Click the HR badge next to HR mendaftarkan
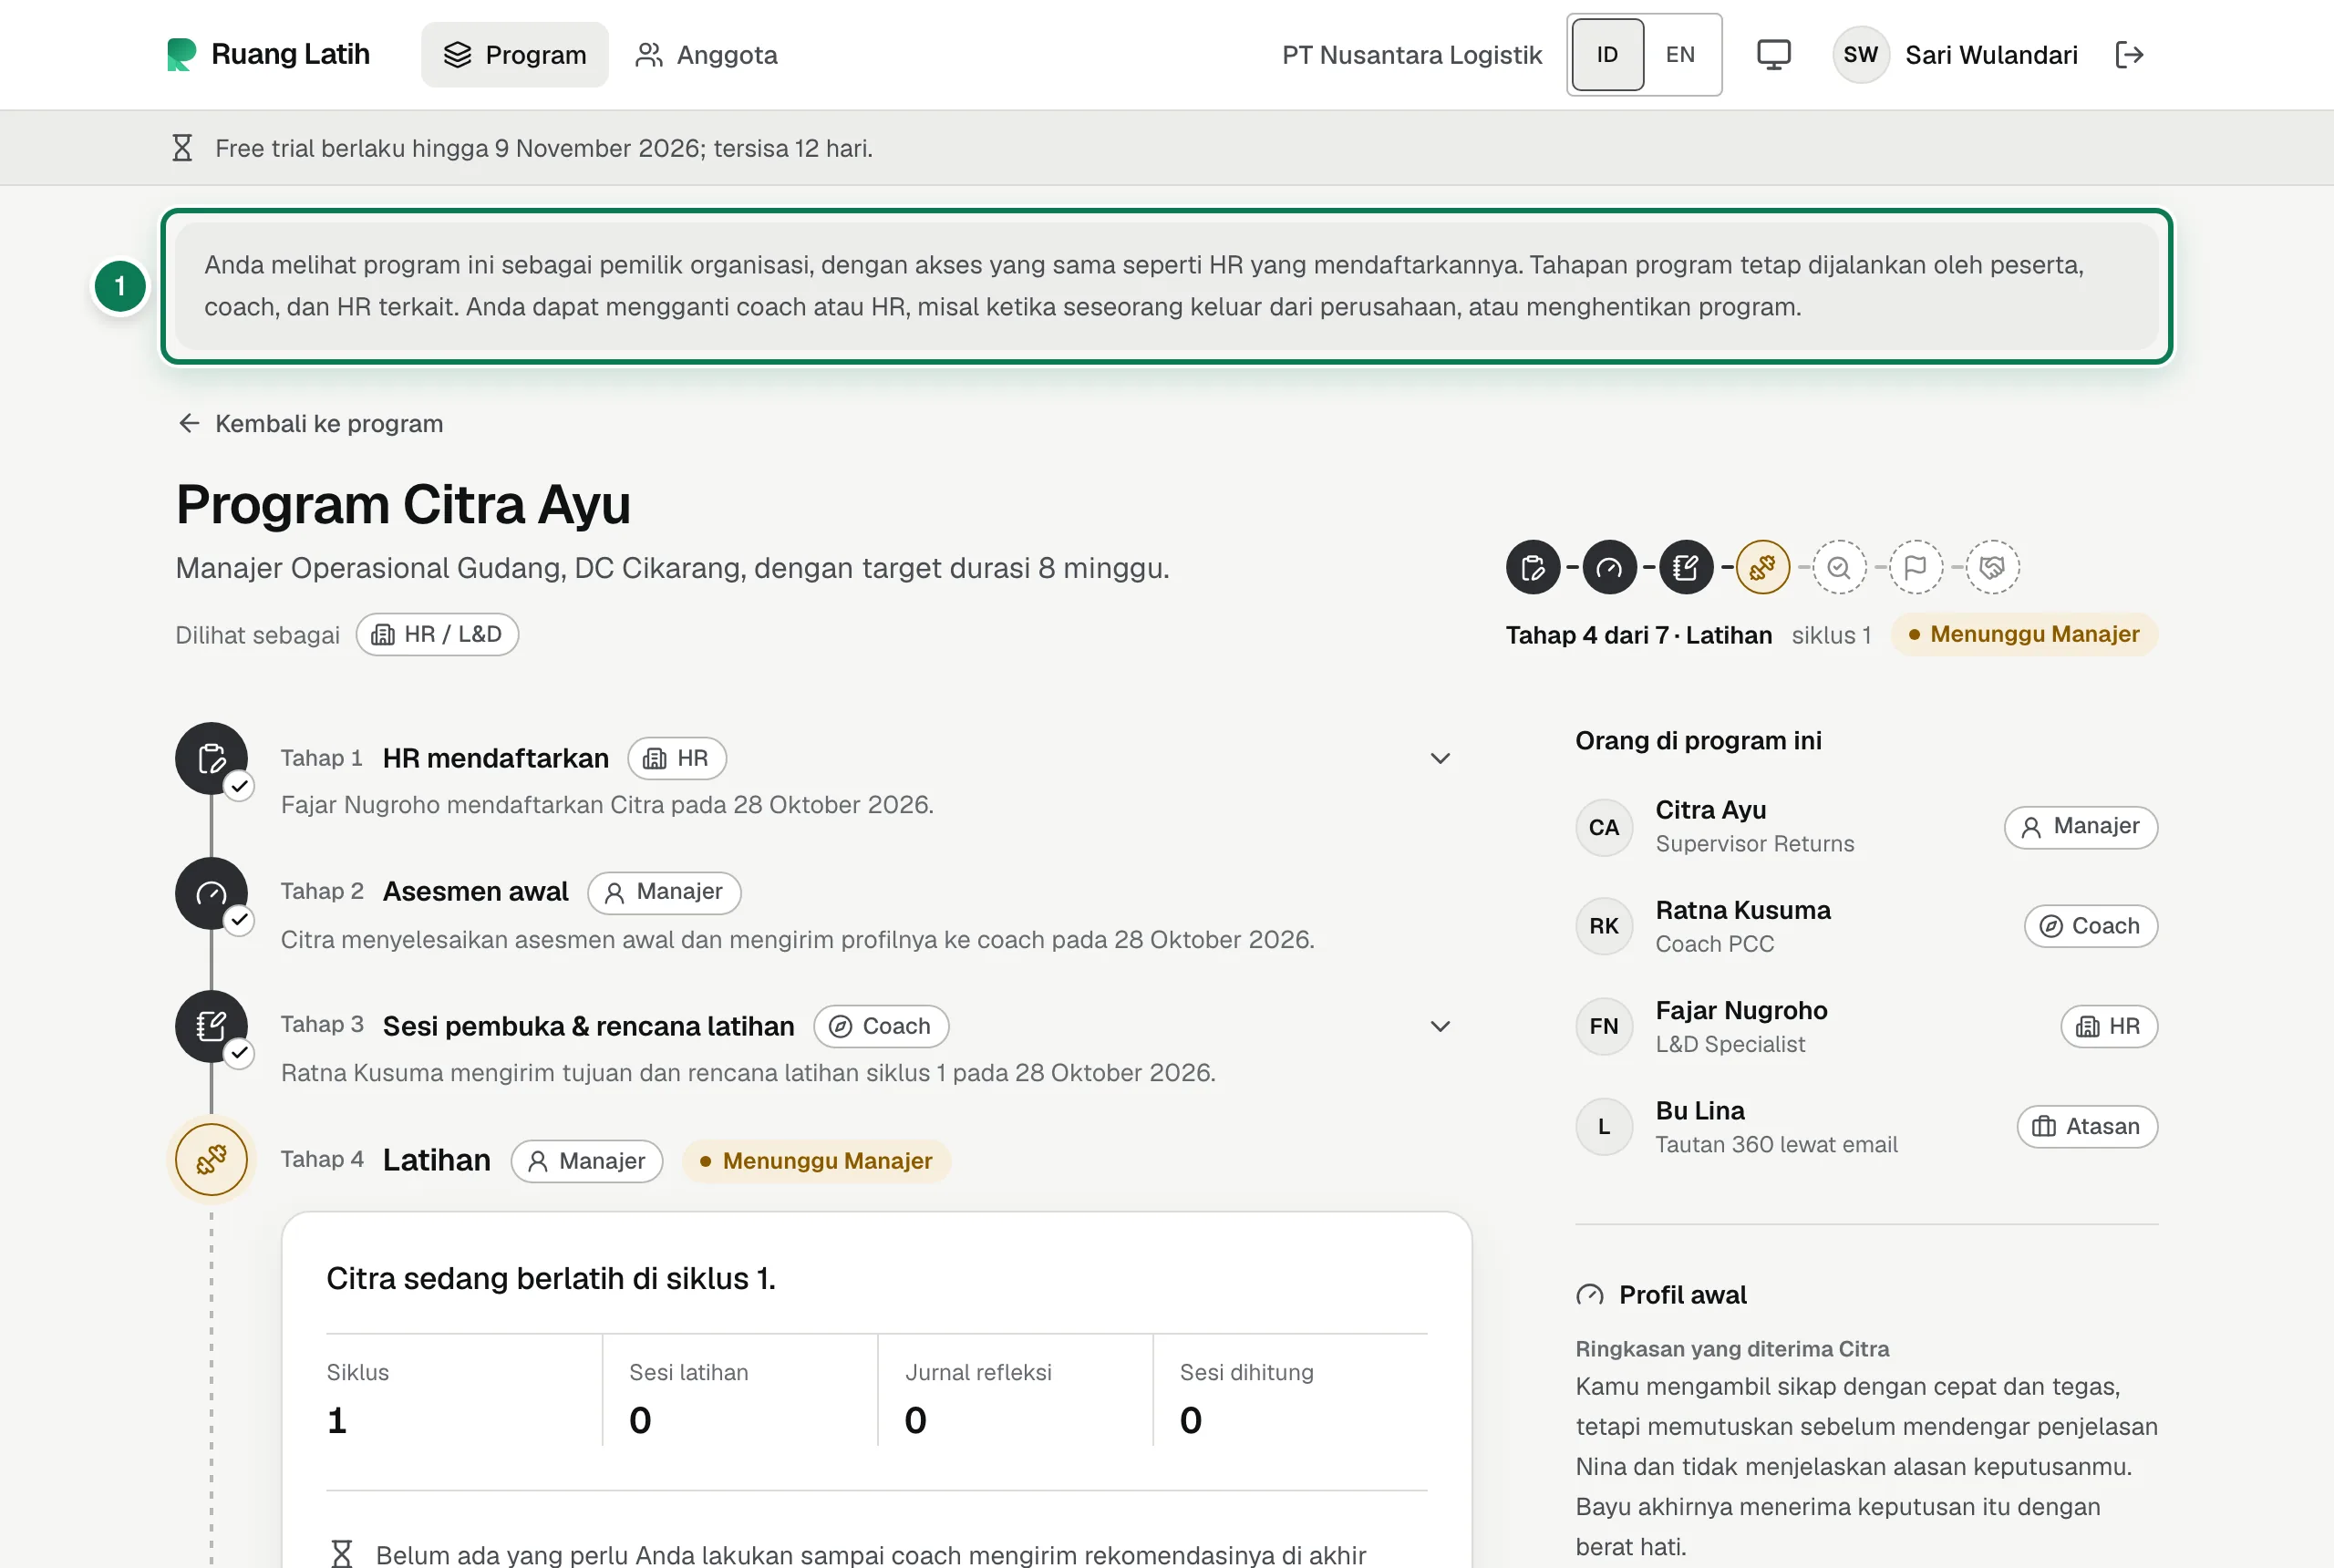This screenshot has width=2334, height=1568. (x=677, y=758)
